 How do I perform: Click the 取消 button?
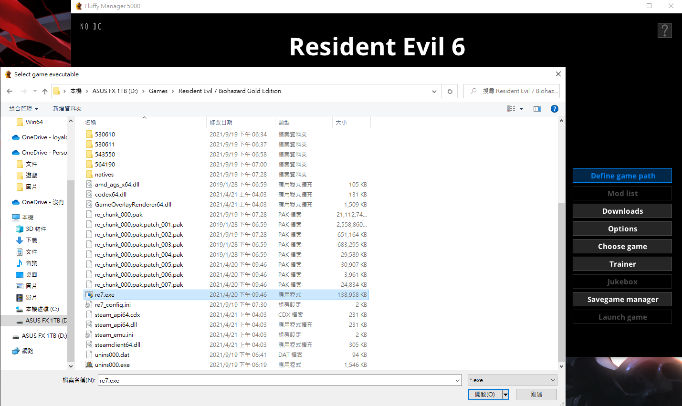pyautogui.click(x=536, y=395)
